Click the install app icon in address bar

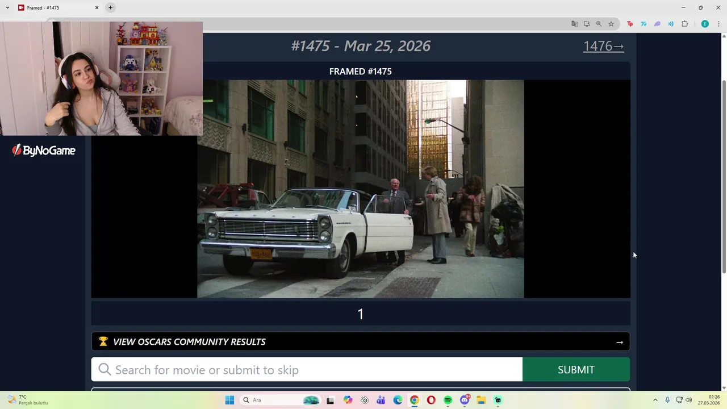tap(587, 24)
